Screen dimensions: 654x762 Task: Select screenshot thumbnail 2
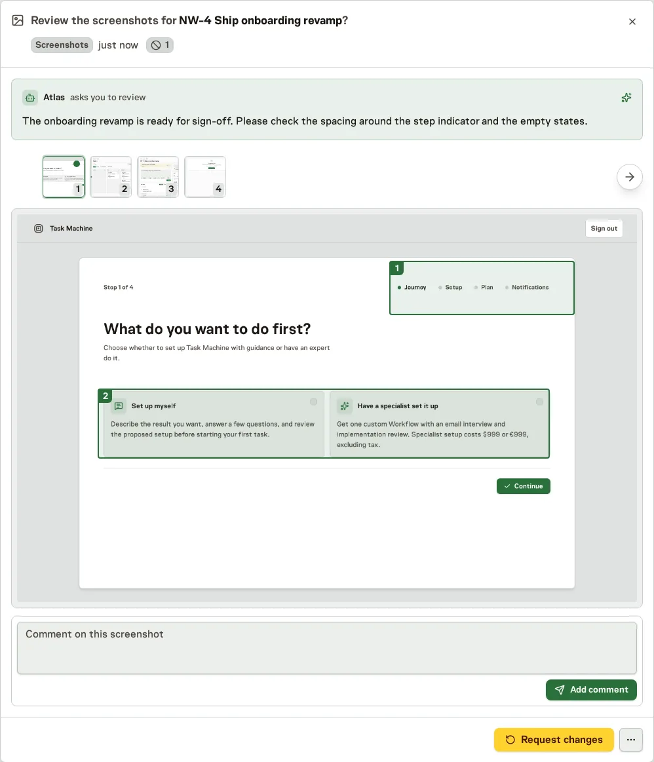click(x=111, y=177)
